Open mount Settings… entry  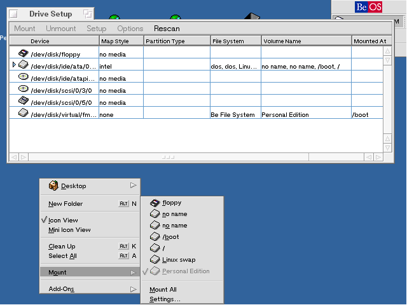tap(165, 299)
